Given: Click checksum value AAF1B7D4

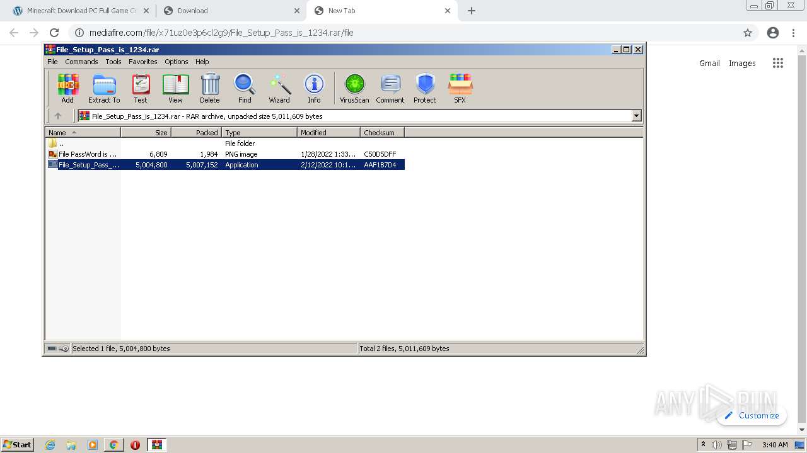Looking at the screenshot, I should pyautogui.click(x=380, y=165).
